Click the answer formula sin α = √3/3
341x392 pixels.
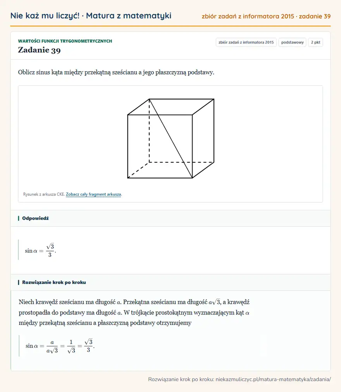coord(40,250)
